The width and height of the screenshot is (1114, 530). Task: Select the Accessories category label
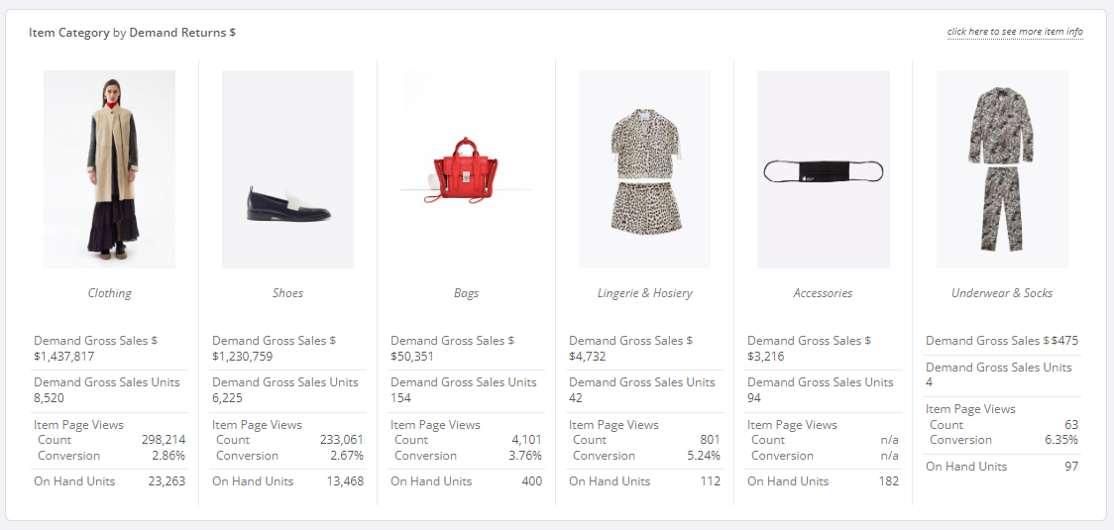[x=823, y=292]
